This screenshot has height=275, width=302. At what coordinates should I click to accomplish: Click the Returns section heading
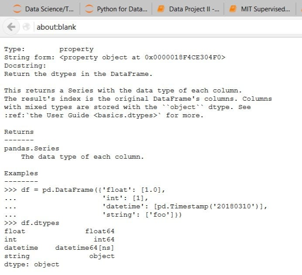click(x=19, y=132)
